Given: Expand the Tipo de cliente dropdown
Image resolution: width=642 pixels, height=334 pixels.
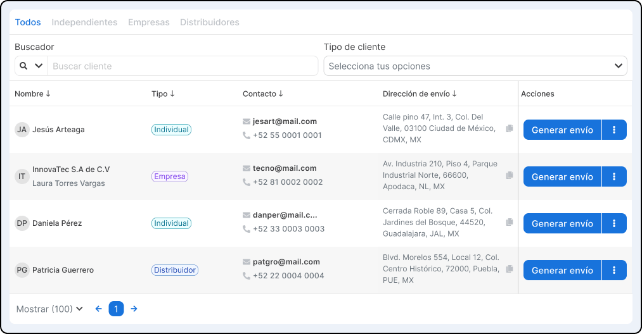Looking at the screenshot, I should [618, 66].
